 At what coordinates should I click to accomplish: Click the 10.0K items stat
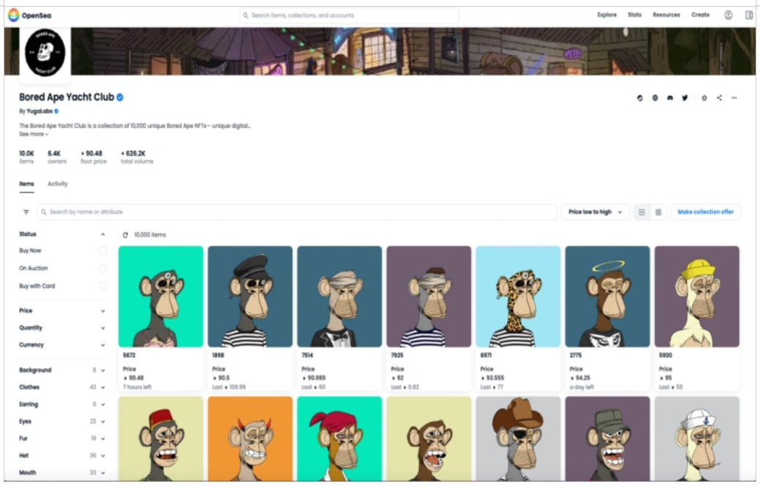26,157
